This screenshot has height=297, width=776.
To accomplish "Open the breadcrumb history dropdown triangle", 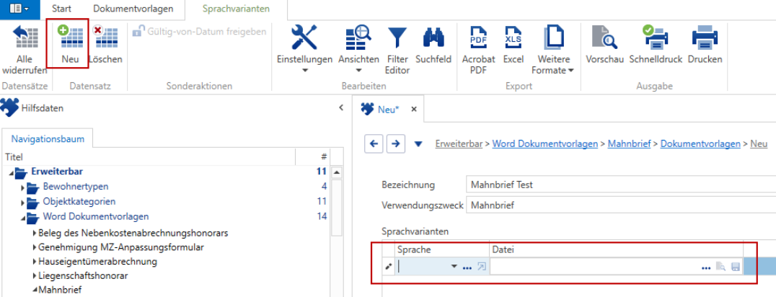I will tap(419, 144).
